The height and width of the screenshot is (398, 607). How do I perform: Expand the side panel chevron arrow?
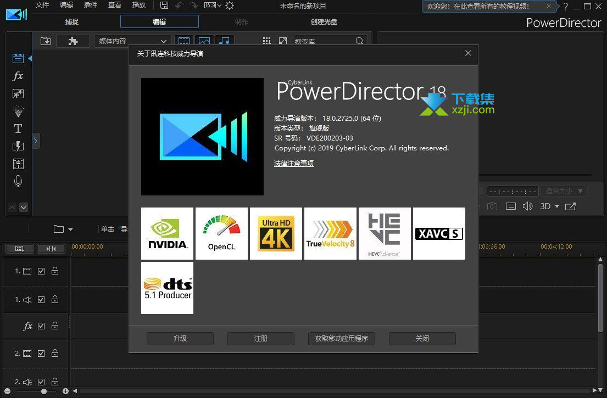tap(36, 141)
